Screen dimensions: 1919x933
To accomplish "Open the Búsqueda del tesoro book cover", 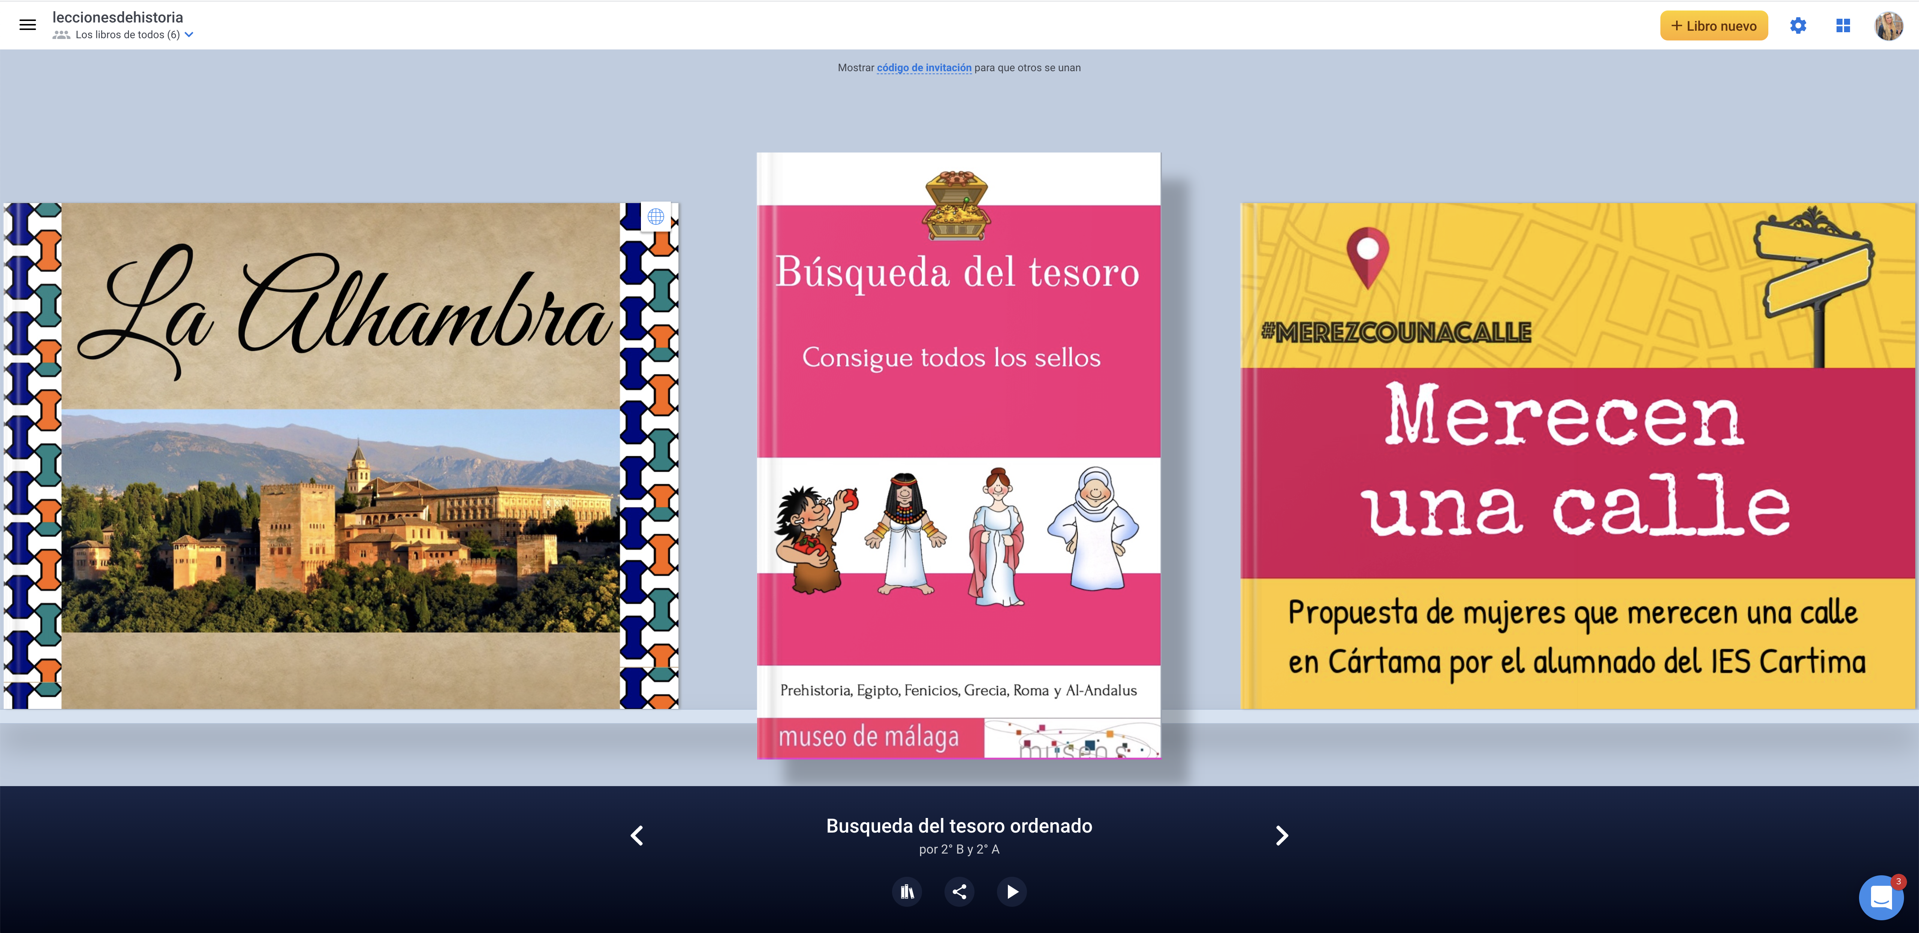I will tap(959, 456).
